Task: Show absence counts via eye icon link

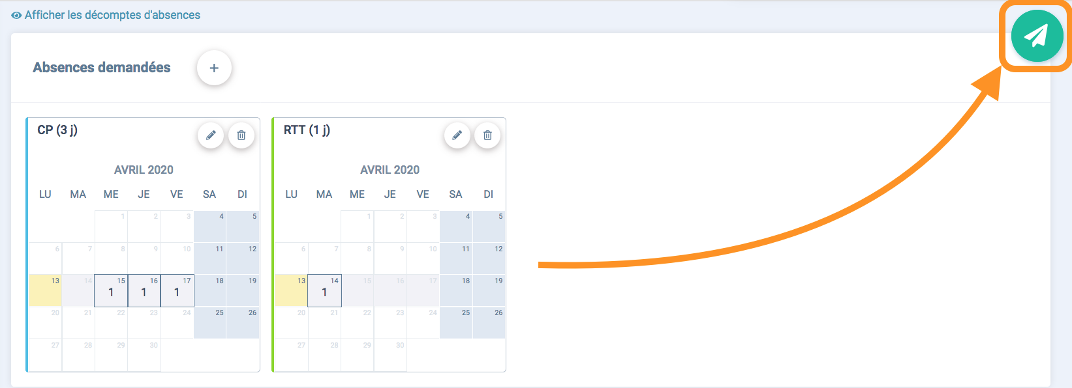Action: [x=106, y=15]
